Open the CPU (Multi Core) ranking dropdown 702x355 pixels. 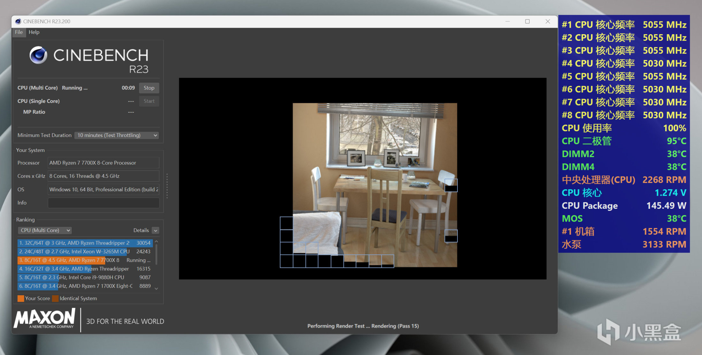[45, 230]
